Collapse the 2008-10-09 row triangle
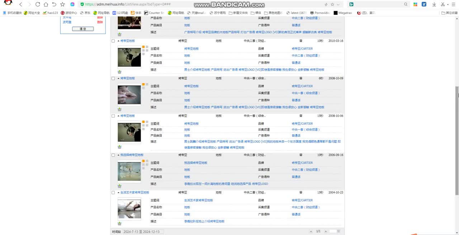This screenshot has height=235, width=459. pyautogui.click(x=118, y=78)
